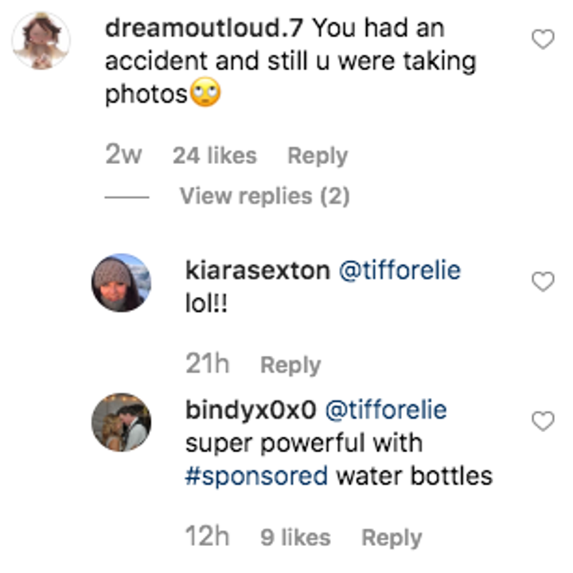Reply to the dreamoutloud.7 comment
573x573 pixels.
point(318,156)
